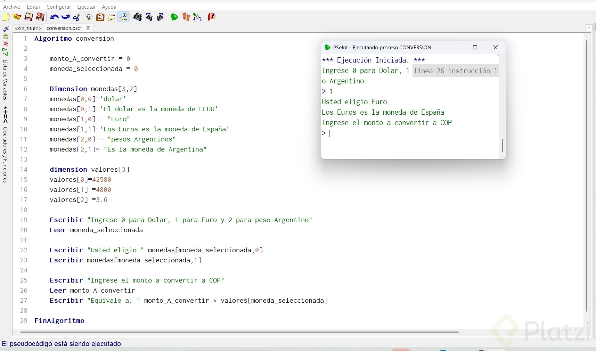This screenshot has height=351, width=596.
Task: Select the conversion.psc* tab
Action: (x=64, y=28)
